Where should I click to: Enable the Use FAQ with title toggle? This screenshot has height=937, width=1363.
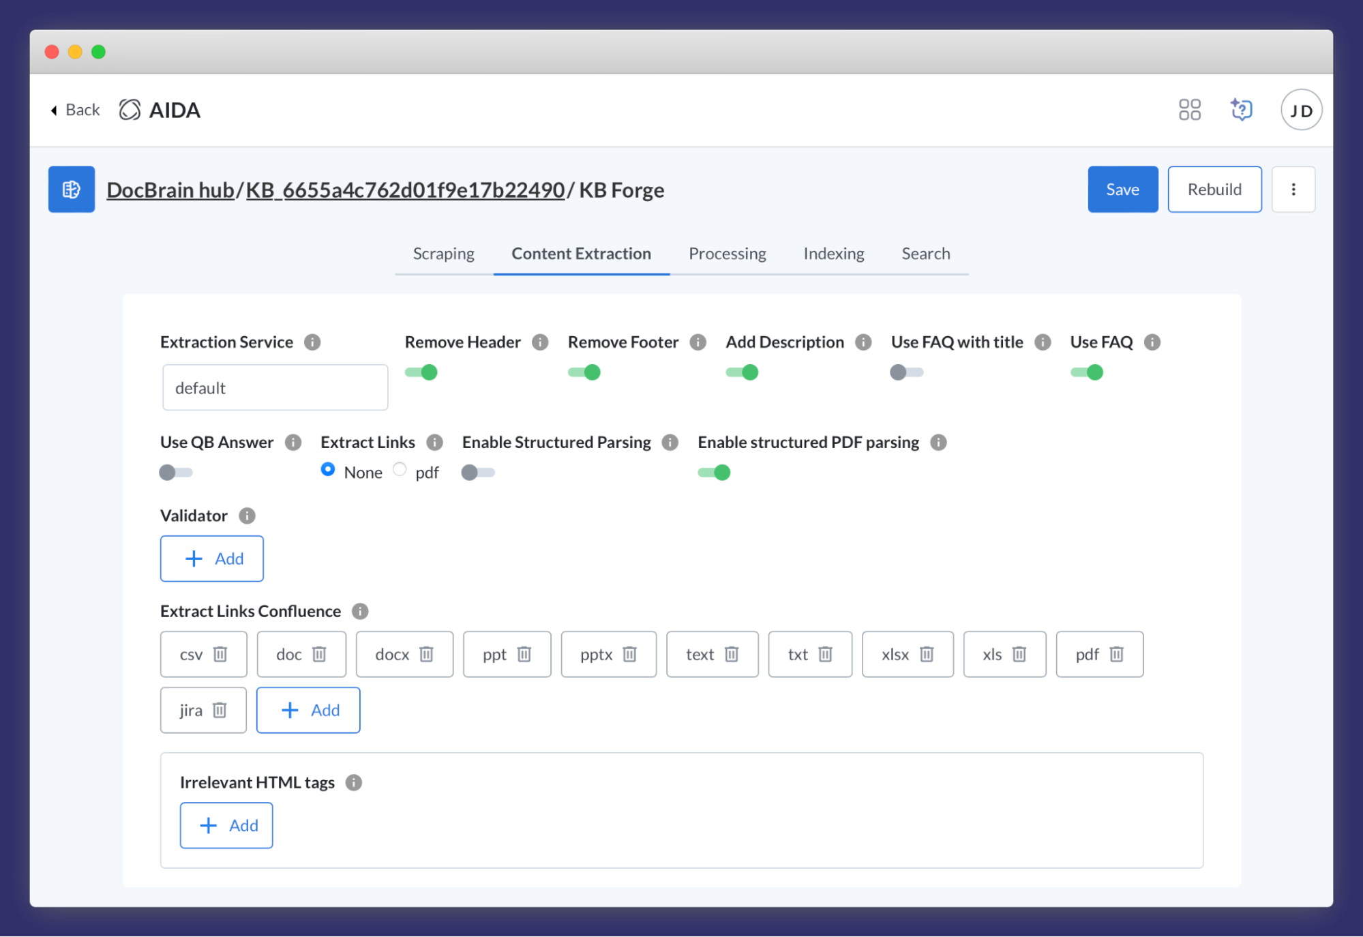[907, 372]
